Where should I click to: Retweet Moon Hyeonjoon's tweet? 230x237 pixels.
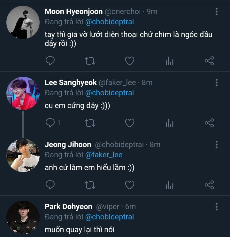pos(90,61)
